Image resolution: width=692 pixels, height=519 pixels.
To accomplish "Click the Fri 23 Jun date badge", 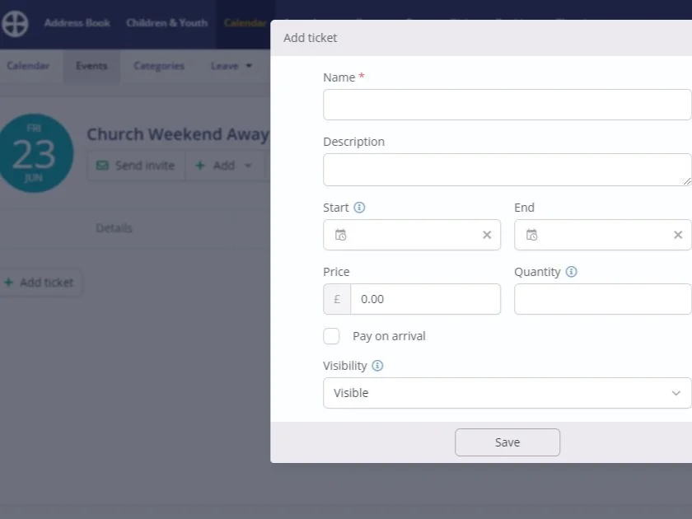I will coord(35,152).
